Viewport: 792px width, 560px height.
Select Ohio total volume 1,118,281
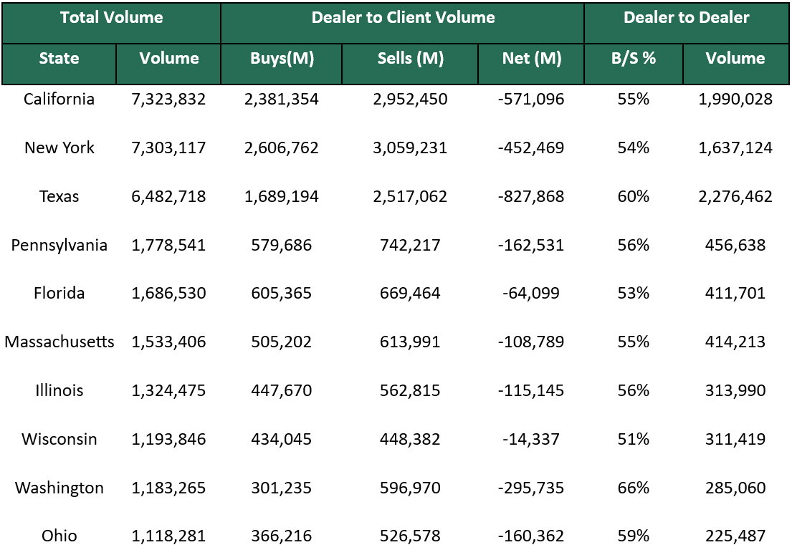pos(168,536)
